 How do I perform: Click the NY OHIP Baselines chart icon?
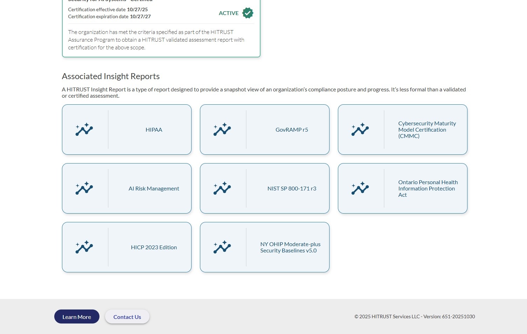[222, 247]
